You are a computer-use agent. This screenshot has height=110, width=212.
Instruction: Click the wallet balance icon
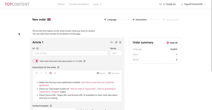point(160,4)
